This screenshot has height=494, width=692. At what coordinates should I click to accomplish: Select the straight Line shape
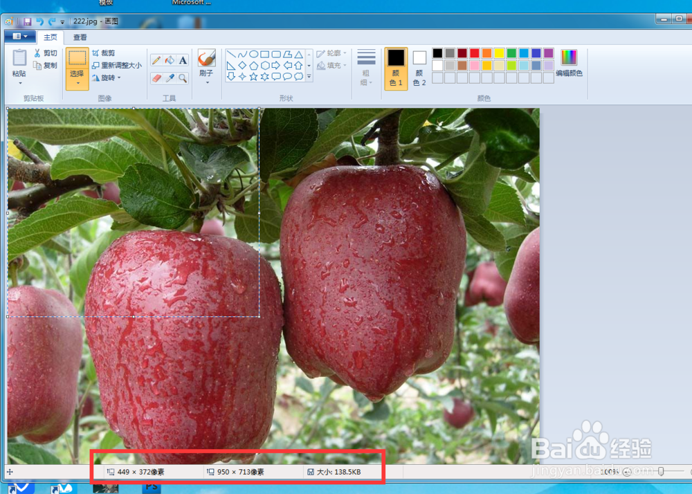click(231, 54)
